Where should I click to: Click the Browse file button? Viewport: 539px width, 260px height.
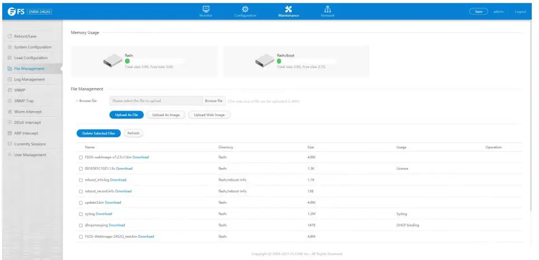click(x=214, y=101)
